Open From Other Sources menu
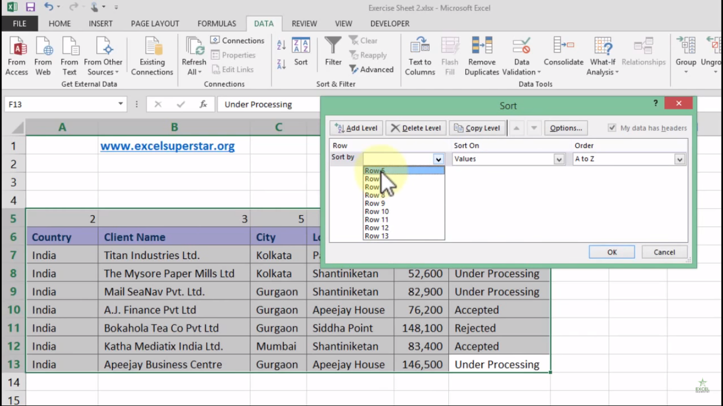 pyautogui.click(x=103, y=57)
